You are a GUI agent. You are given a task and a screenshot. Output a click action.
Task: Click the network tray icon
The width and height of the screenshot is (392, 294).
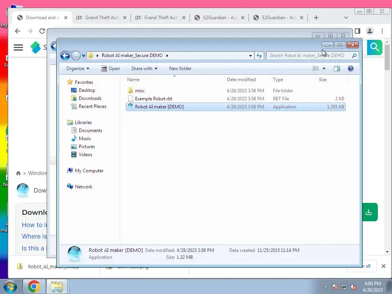click(x=344, y=287)
